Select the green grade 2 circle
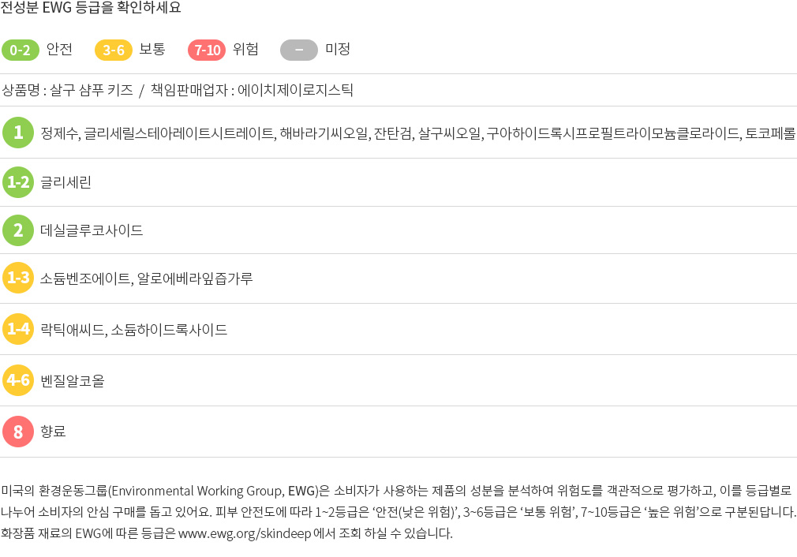This screenshot has height=557, width=797. click(18, 230)
